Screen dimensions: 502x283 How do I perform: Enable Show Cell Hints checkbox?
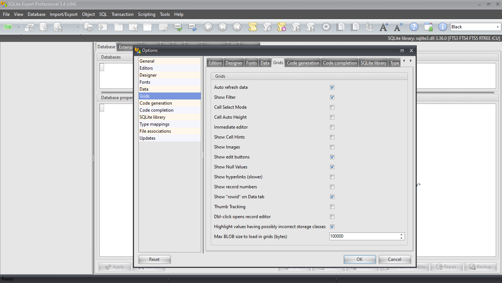332,137
